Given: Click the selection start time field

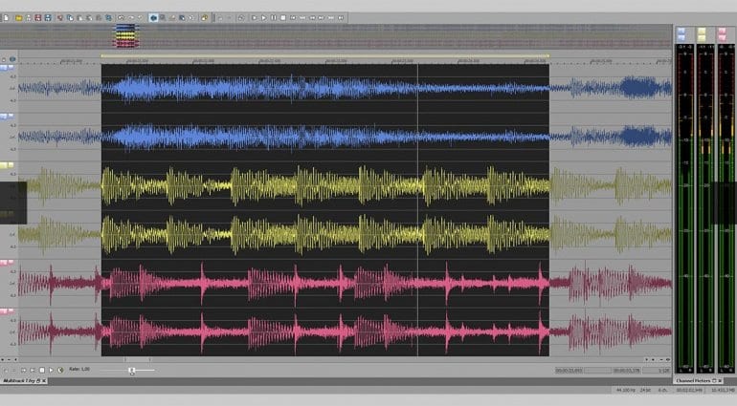Looking at the screenshot, I should pos(569,371).
